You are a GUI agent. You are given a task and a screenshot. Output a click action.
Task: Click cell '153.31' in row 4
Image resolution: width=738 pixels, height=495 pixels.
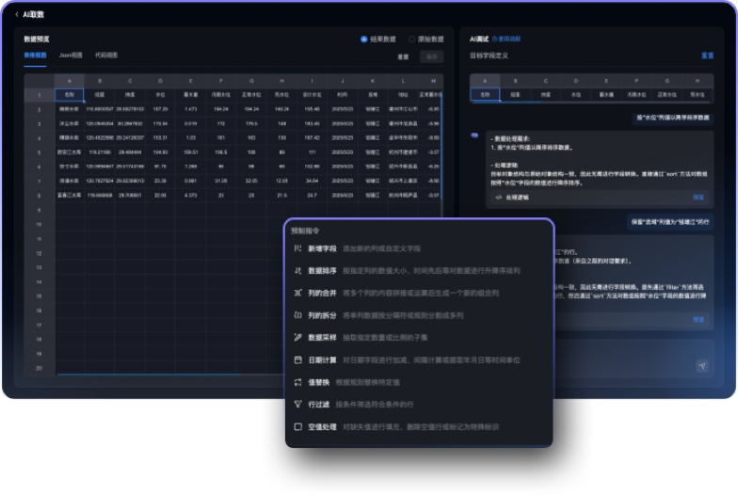point(160,137)
